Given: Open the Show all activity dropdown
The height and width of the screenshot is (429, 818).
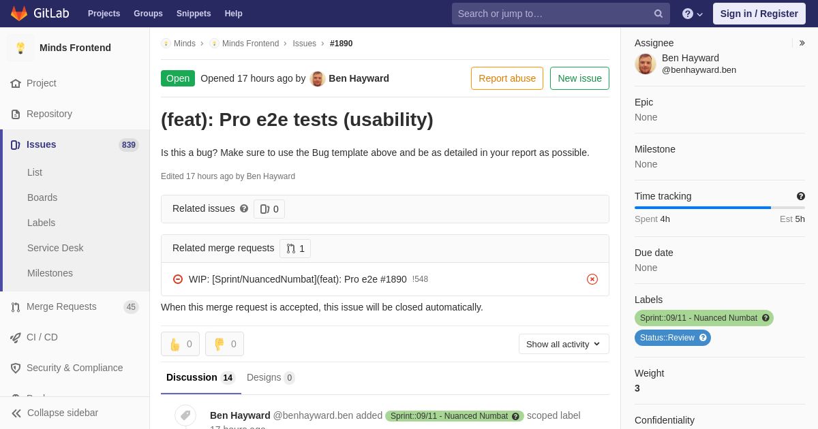Looking at the screenshot, I should (564, 344).
